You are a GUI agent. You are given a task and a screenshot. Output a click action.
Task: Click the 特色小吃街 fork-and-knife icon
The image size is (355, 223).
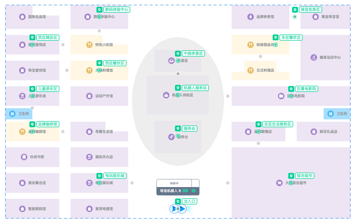click(89, 45)
